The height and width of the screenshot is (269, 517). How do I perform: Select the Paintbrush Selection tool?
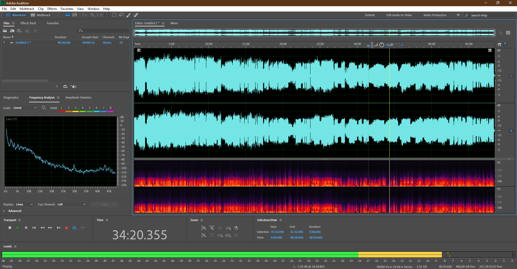(x=129, y=15)
